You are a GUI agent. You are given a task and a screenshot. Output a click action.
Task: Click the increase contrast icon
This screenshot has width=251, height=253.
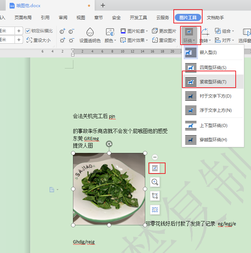pyautogui.click(x=63, y=31)
